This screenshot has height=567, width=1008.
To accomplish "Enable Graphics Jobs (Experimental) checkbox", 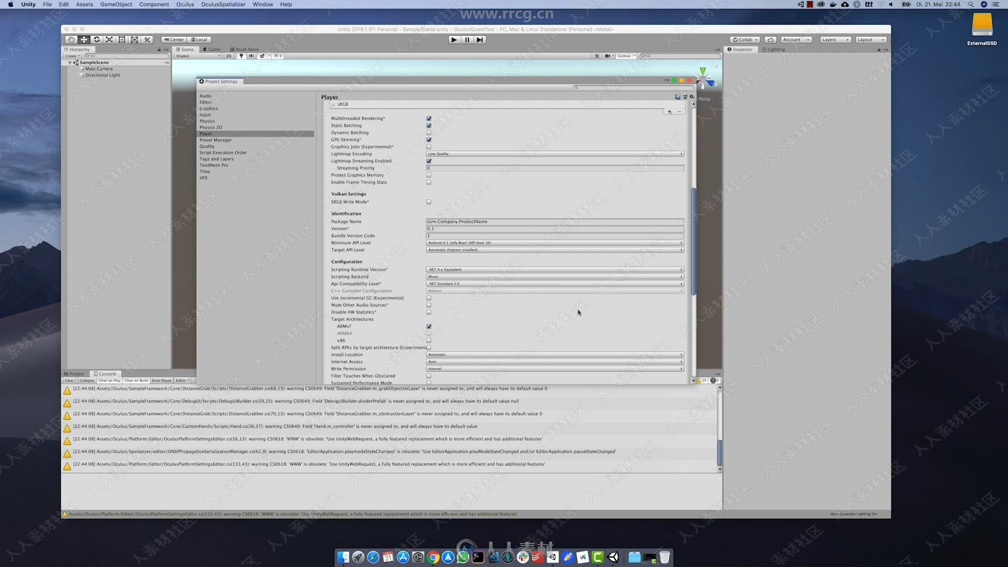I will coord(429,147).
